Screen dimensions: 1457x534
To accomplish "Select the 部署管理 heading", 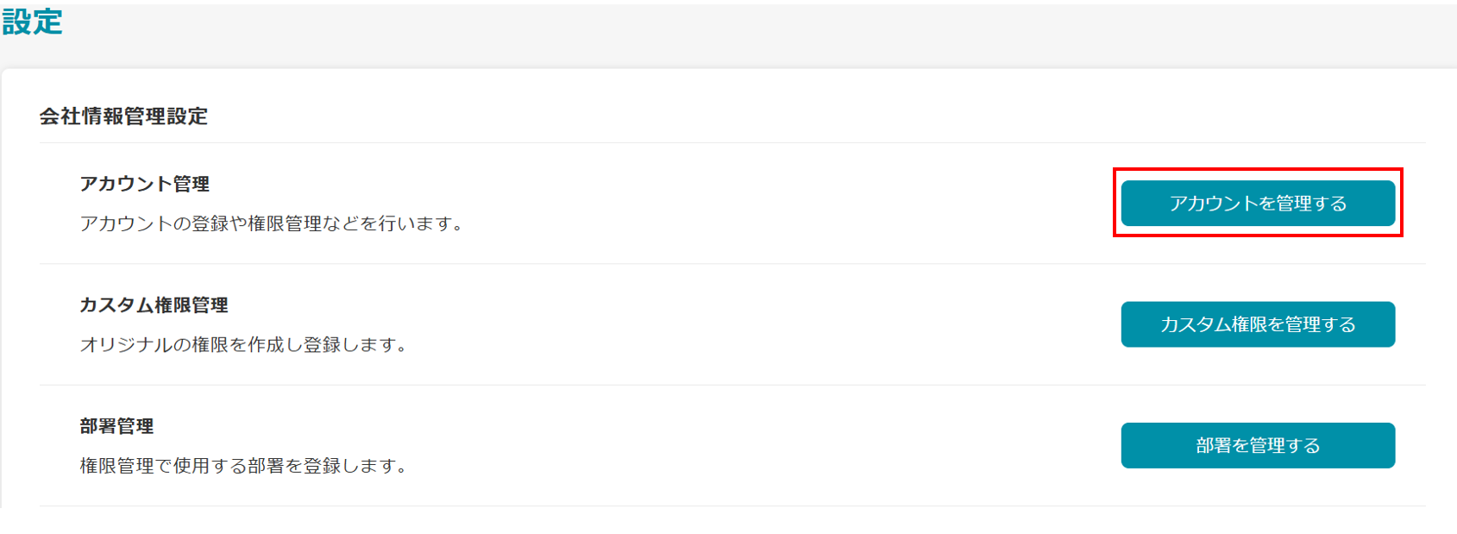I will tap(117, 426).
